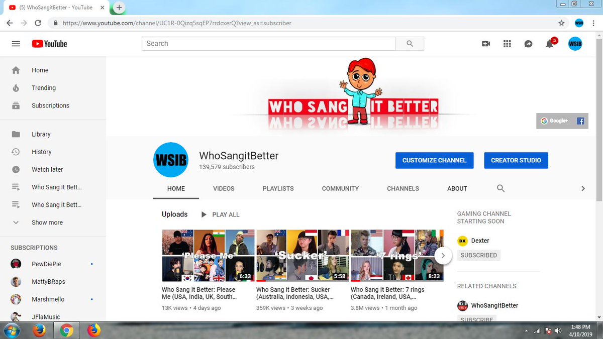Open the WSIB account avatar menu

coord(575,44)
